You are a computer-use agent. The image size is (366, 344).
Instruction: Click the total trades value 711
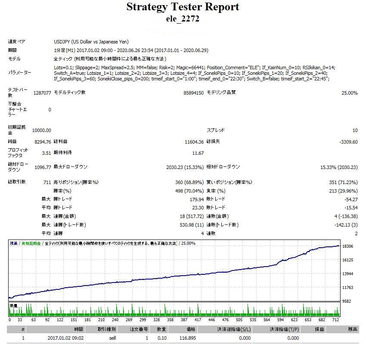47,182
